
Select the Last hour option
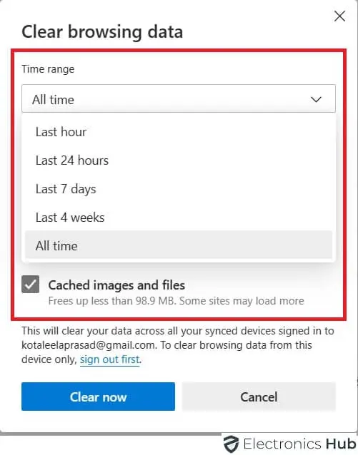point(179,132)
